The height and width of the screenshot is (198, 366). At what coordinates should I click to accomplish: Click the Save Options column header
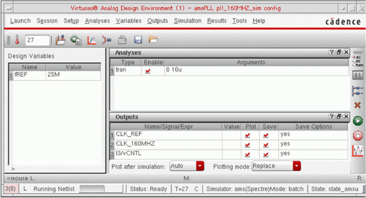(313, 126)
